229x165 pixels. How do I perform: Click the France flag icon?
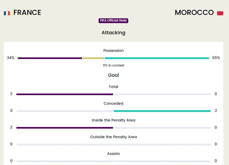coord(7,13)
